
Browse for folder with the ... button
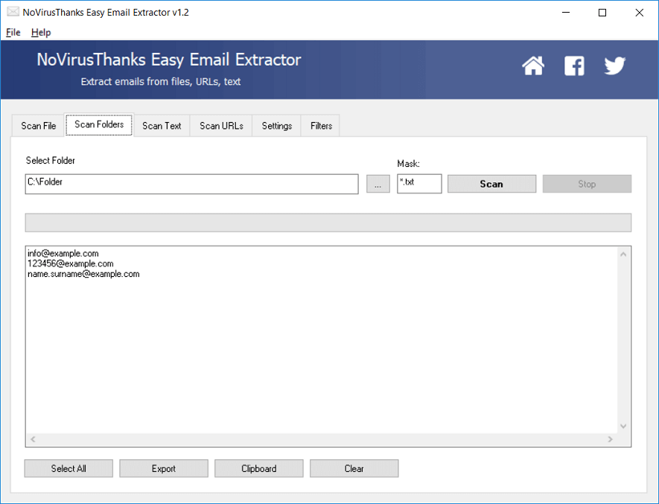click(x=378, y=184)
